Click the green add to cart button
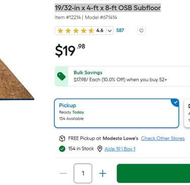This screenshot has width=190, height=185. (x=154, y=173)
